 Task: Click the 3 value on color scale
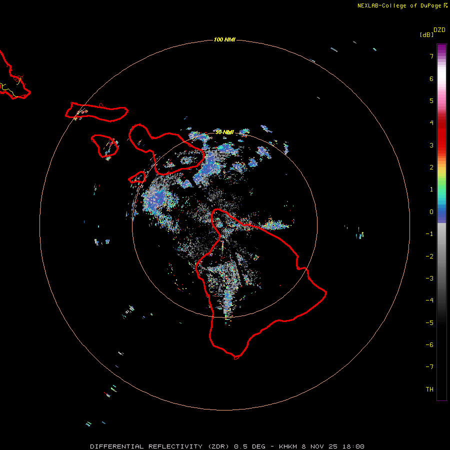431,145
